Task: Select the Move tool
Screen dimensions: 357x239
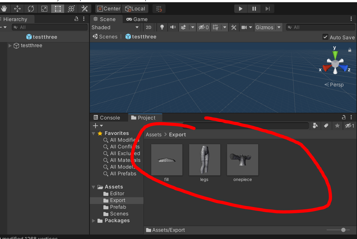Action: pyautogui.click(x=17, y=9)
